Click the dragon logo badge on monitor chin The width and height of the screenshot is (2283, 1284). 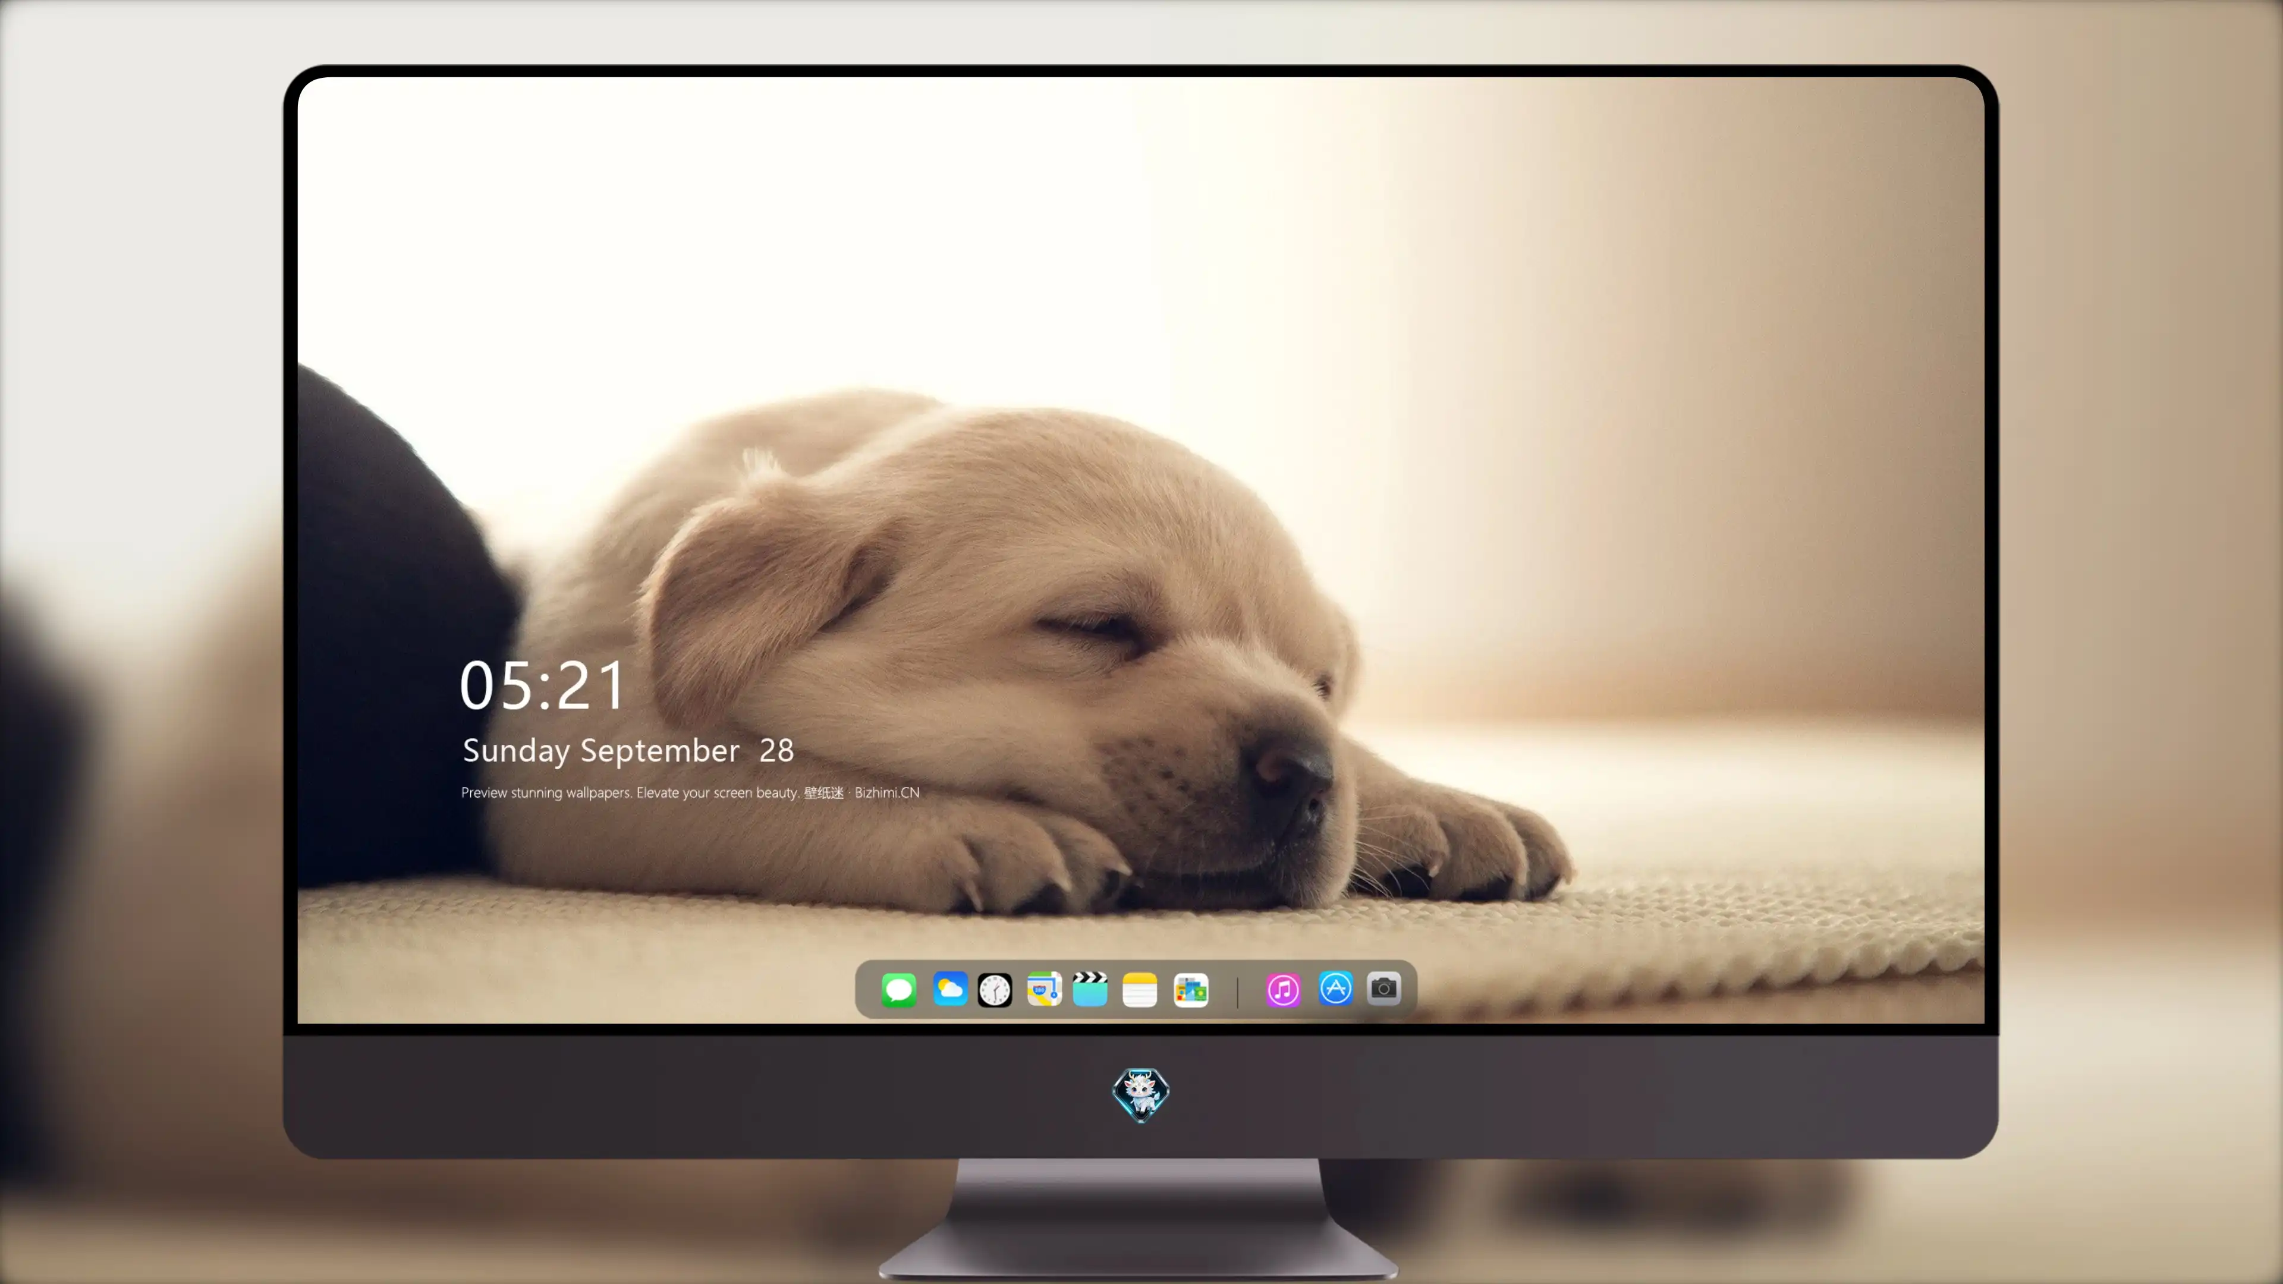(x=1141, y=1094)
